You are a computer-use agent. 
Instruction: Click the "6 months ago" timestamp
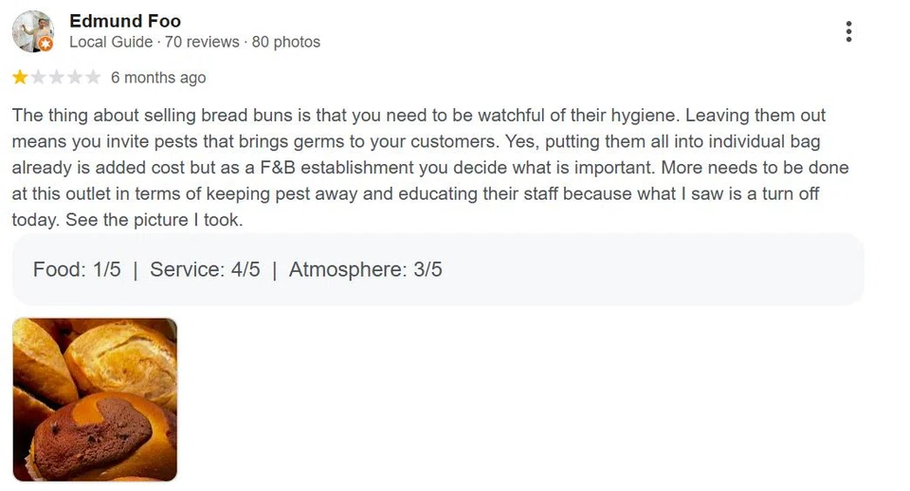tap(158, 78)
